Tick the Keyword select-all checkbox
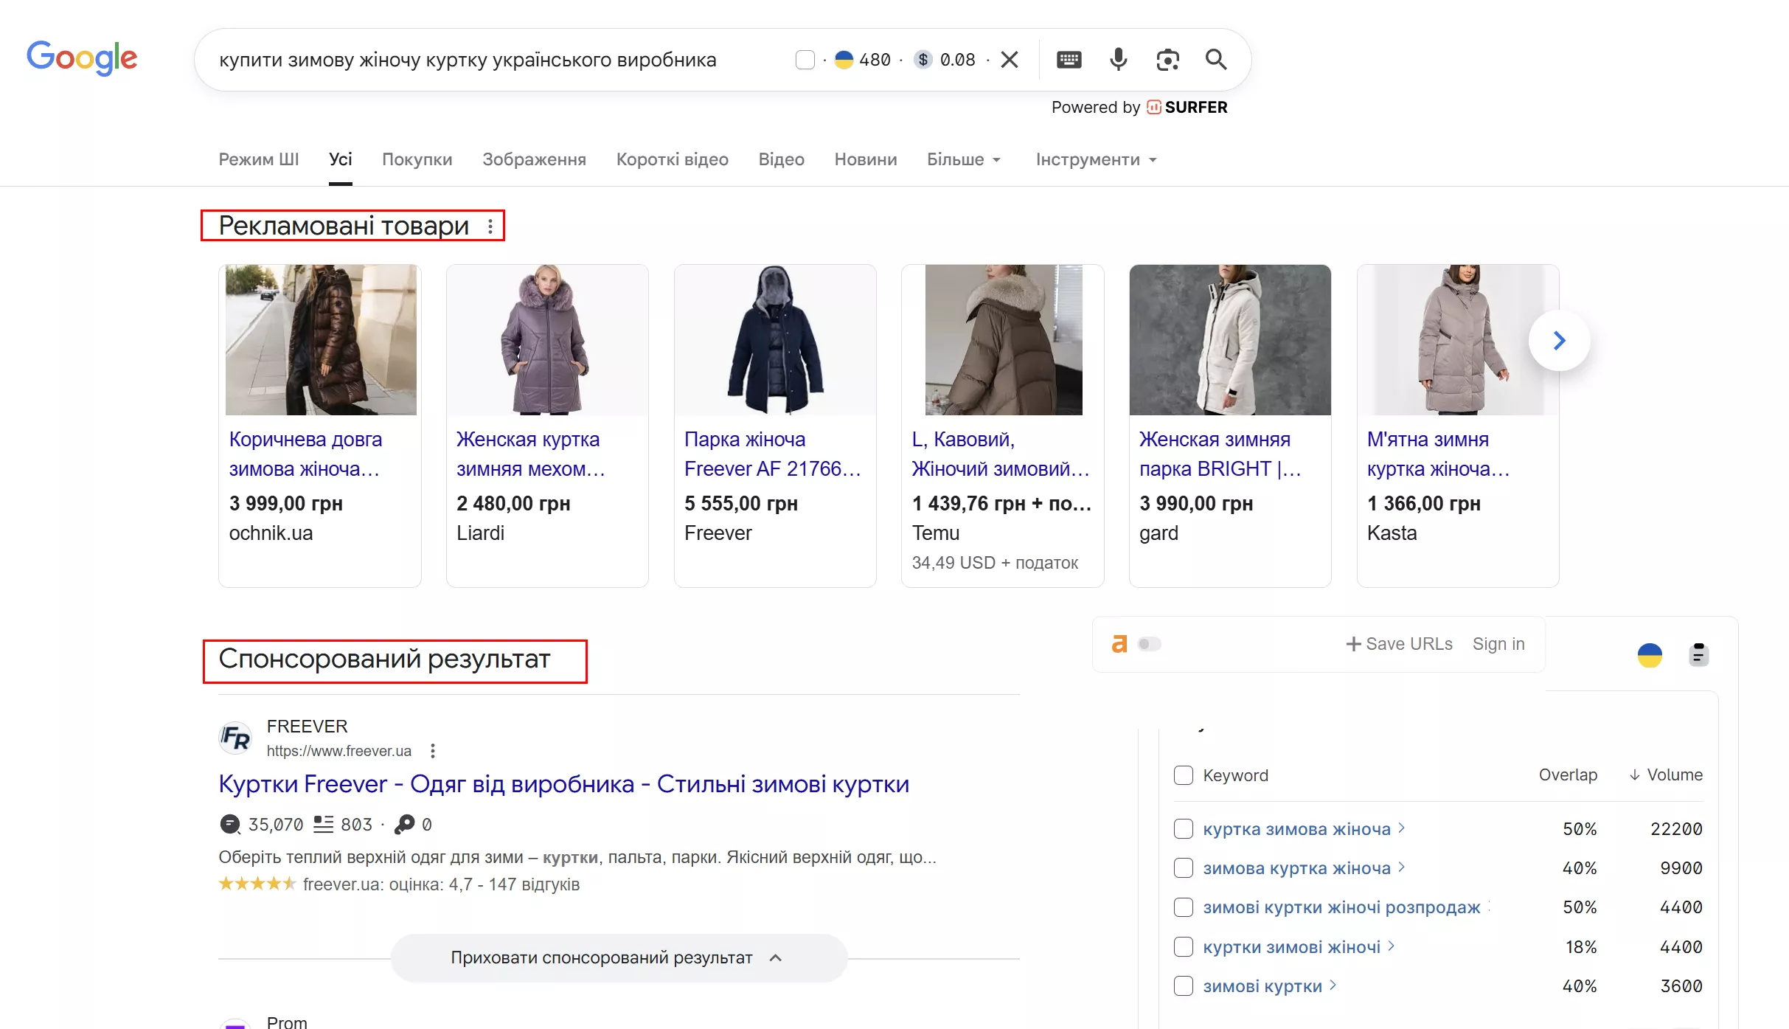The image size is (1789, 1029). click(x=1184, y=775)
